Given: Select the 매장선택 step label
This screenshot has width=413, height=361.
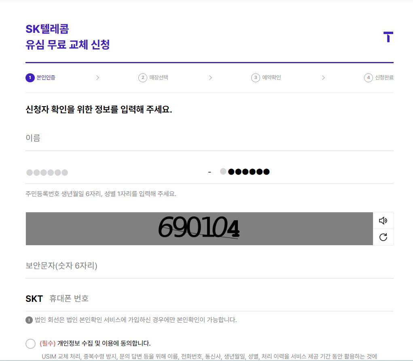Looking at the screenshot, I should pos(159,77).
